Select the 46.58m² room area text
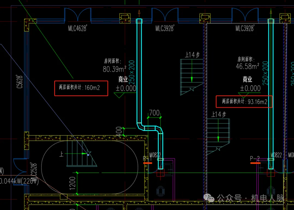Image resolution: width=294 pixels, height=210 pixels. [247, 66]
